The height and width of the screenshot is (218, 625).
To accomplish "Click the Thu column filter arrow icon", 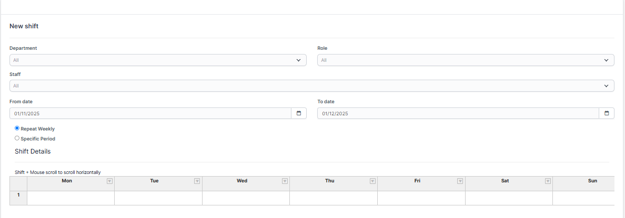I will 372,181.
